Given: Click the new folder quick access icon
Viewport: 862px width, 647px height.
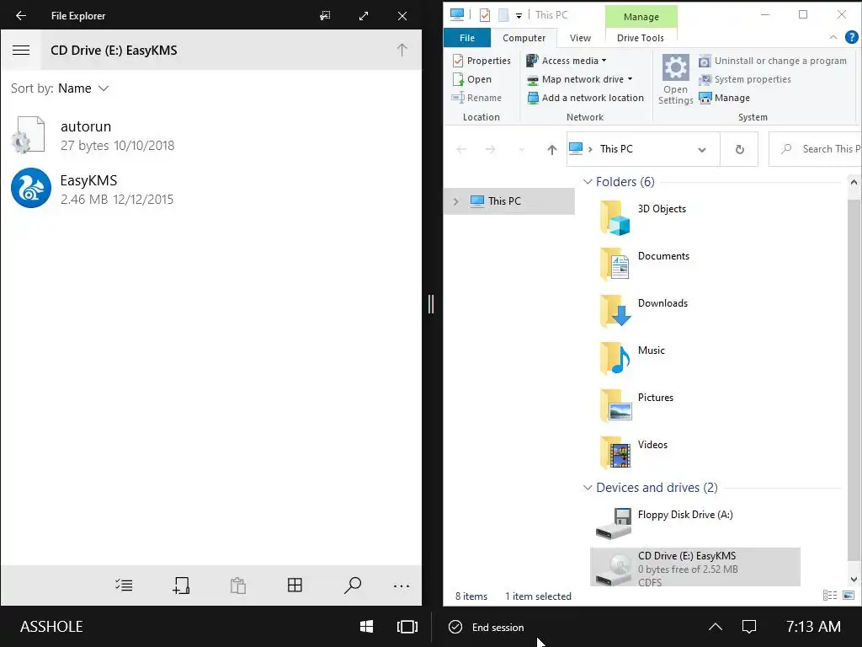Looking at the screenshot, I should coord(503,15).
